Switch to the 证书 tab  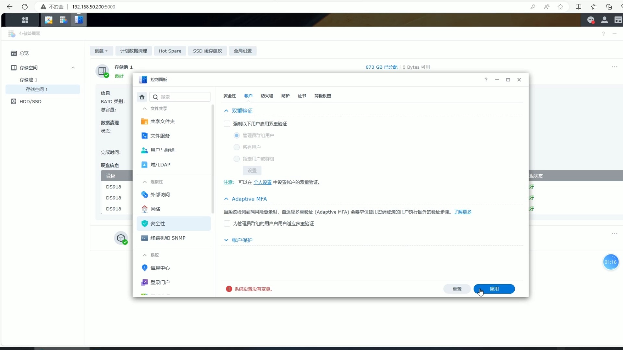(302, 96)
